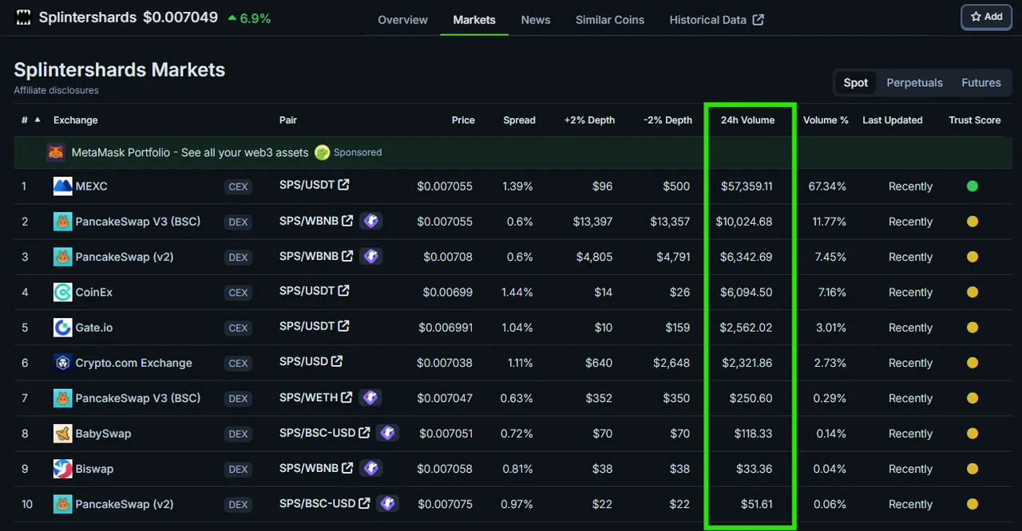
Task: Open Gate.io SPS/USDT external link icon
Action: pos(343,326)
